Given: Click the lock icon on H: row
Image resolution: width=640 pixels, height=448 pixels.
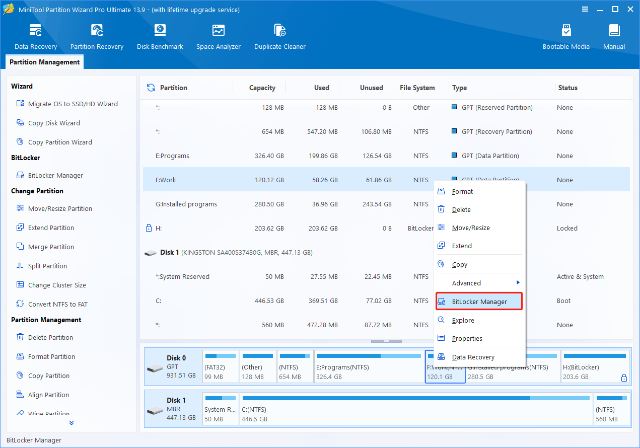Looking at the screenshot, I should click(149, 228).
